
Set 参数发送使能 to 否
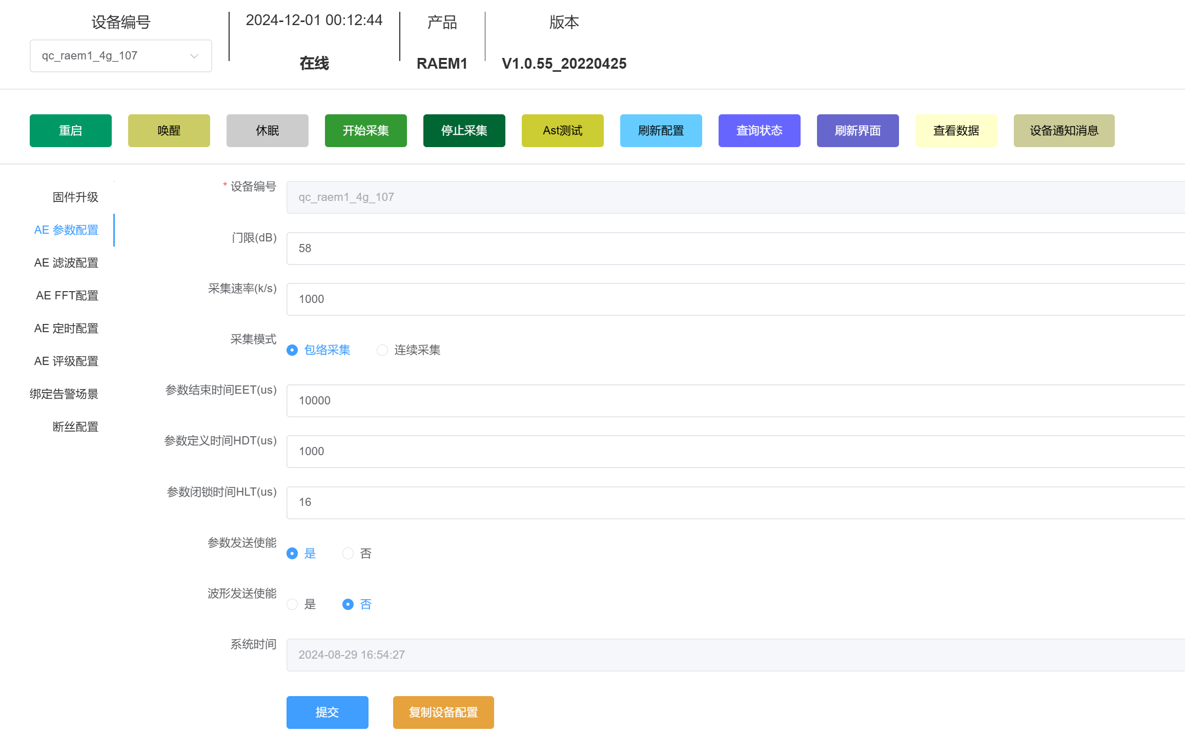click(348, 554)
